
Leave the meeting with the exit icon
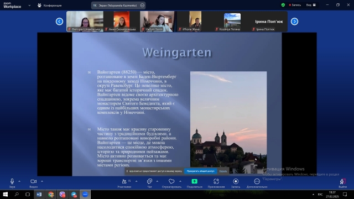343,181
